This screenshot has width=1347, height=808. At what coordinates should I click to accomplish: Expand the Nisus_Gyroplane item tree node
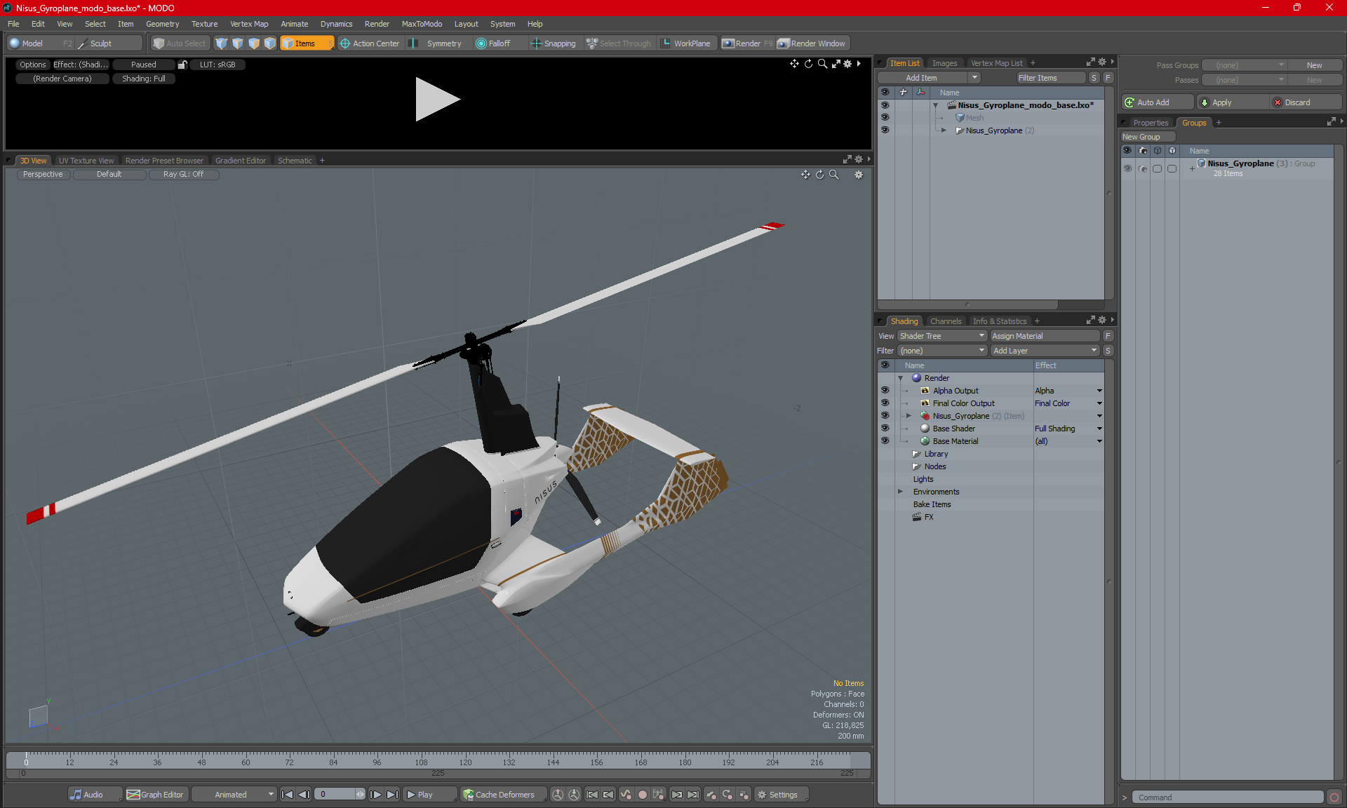pyautogui.click(x=944, y=130)
